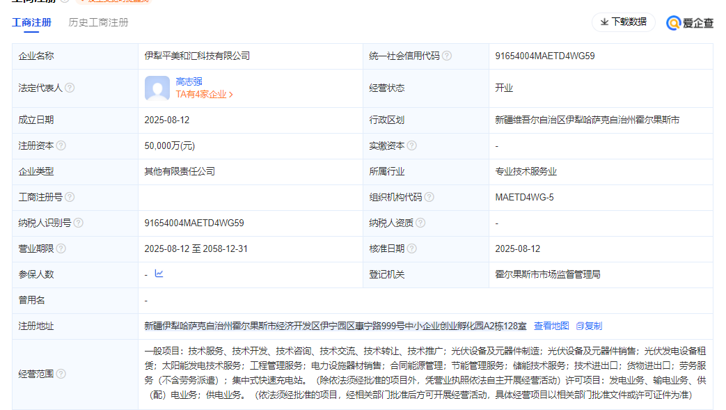Click the 营业期限 value 2025-08-12 至 2058-12-31
The image size is (726, 410).
pyautogui.click(x=196, y=249)
